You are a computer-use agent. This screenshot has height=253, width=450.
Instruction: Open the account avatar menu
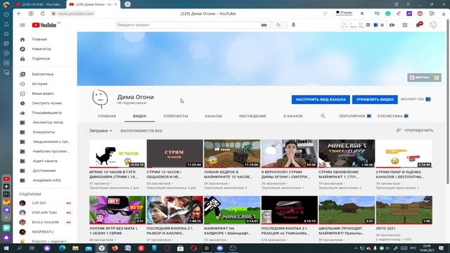coord(433,25)
